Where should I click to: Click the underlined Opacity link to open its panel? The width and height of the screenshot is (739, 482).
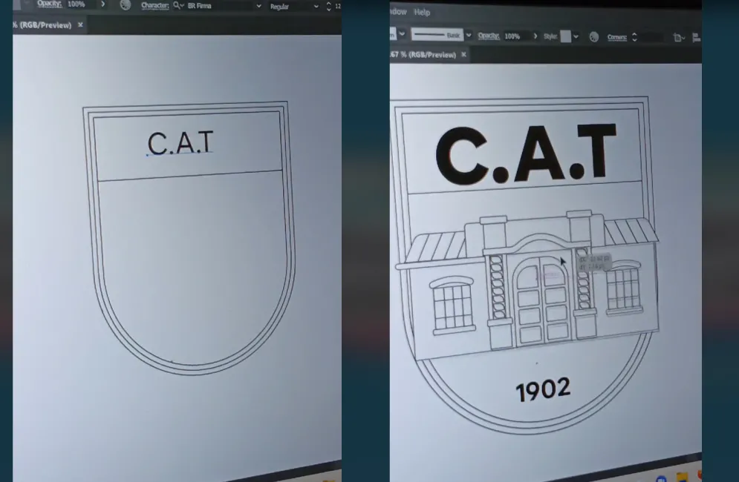[489, 35]
